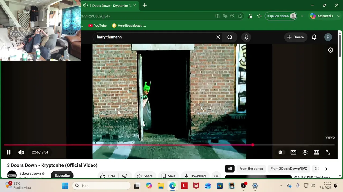Image resolution: width=343 pixels, height=192 pixels.
Task: Share the video
Action: [x=144, y=176]
